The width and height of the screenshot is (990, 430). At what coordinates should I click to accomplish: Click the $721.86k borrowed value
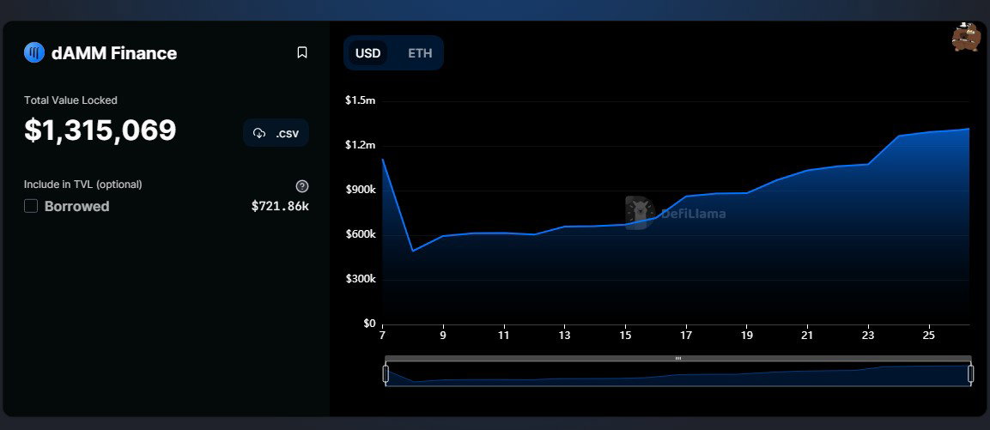click(x=280, y=206)
